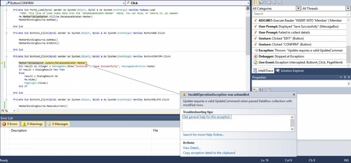The height and width of the screenshot is (163, 351).
Task: Toggle the 0 Messages filter
Action: (x=58, y=124)
